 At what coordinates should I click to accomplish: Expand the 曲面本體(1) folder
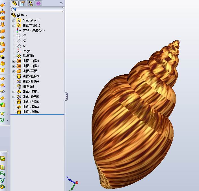14,26
